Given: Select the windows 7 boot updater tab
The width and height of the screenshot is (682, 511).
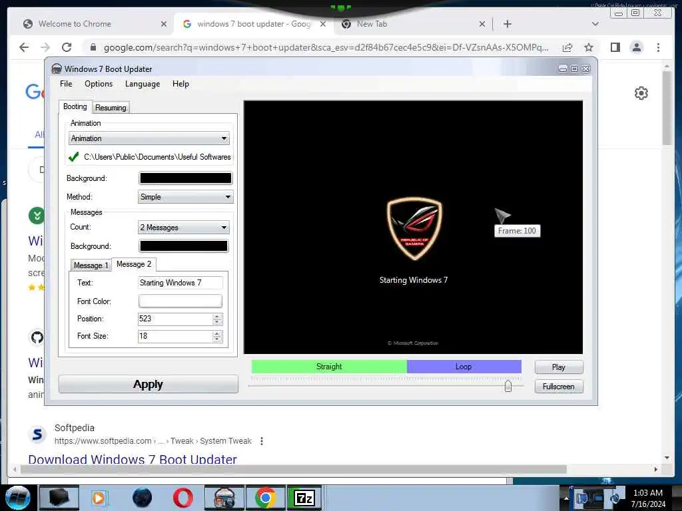Looking at the screenshot, I should pos(254,24).
